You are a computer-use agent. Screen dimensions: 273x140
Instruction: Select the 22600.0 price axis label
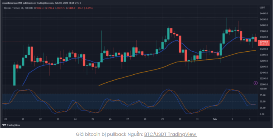pos(264,67)
